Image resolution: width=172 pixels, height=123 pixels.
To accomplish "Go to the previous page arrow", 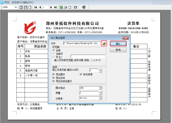I will 40,7.
